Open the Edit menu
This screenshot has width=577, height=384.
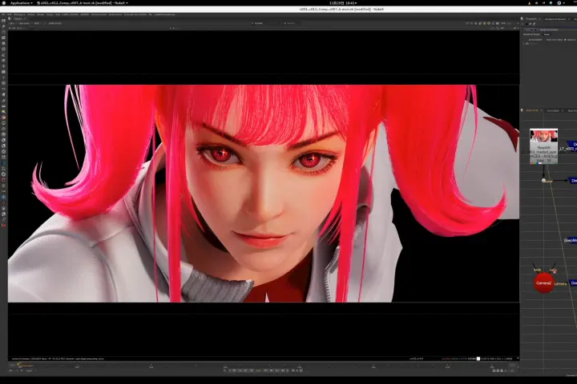pyautogui.click(x=9, y=14)
